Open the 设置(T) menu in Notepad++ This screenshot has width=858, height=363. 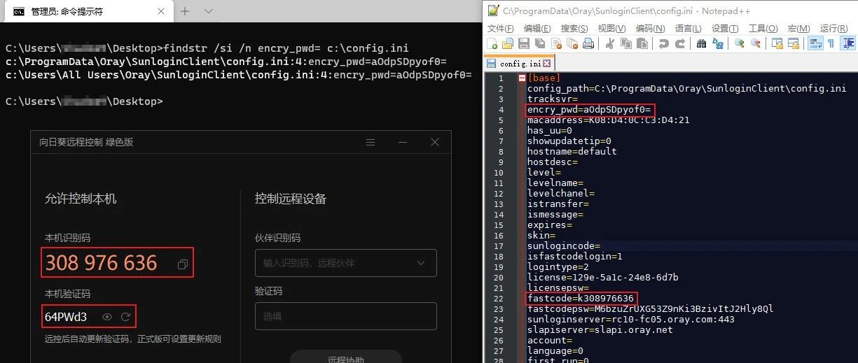725,28
